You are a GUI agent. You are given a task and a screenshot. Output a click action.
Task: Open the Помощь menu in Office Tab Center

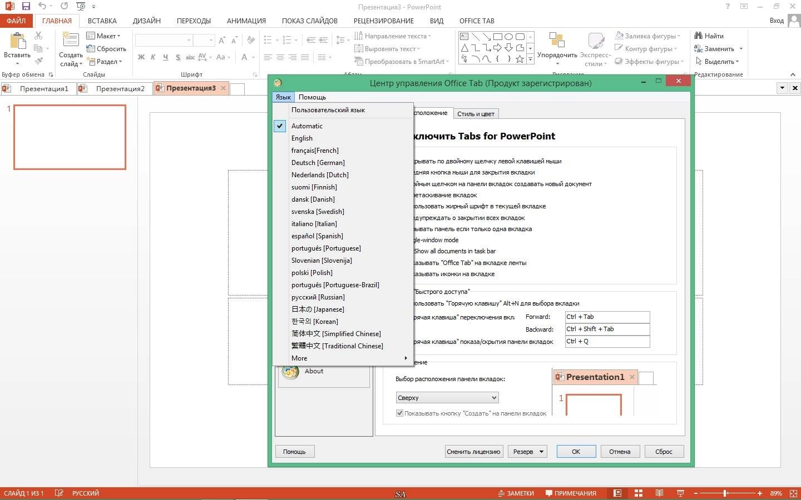[x=312, y=97]
